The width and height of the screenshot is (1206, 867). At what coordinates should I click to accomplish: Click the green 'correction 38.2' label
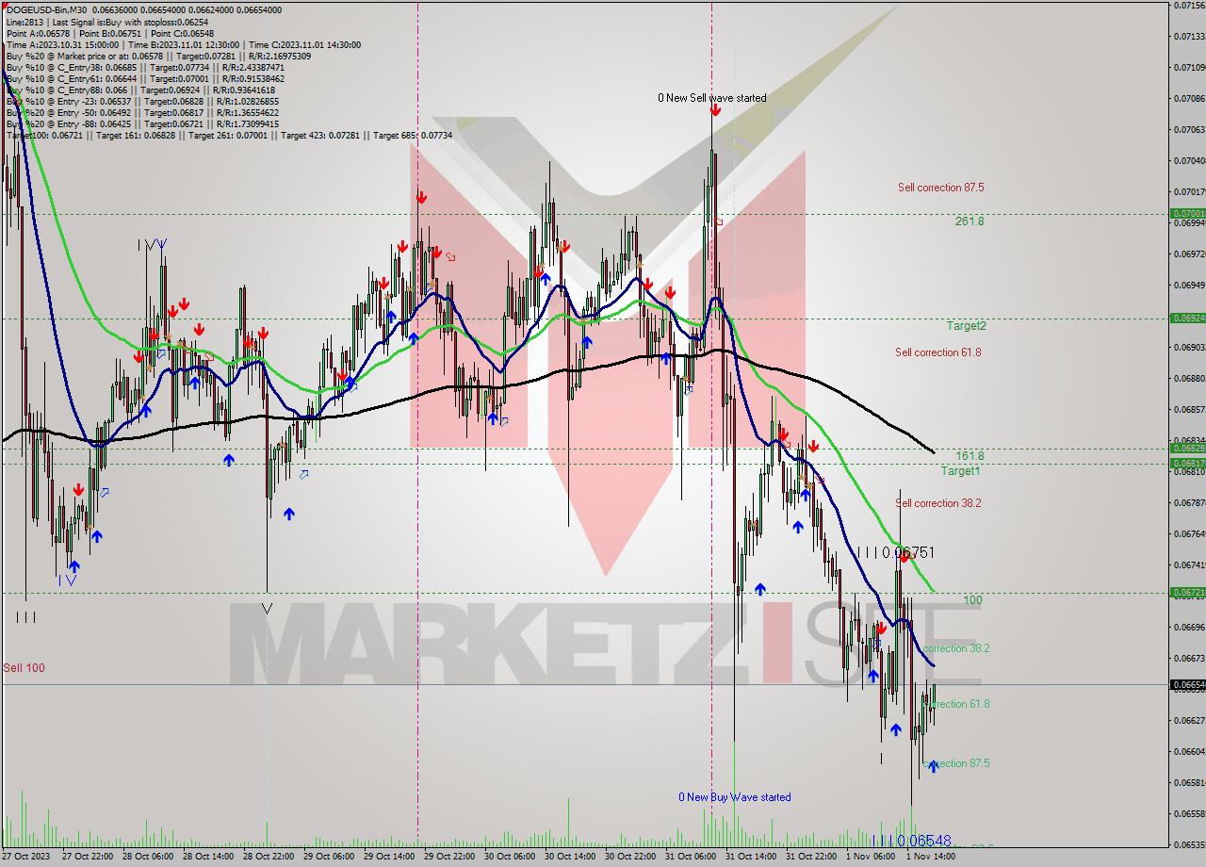(x=956, y=648)
